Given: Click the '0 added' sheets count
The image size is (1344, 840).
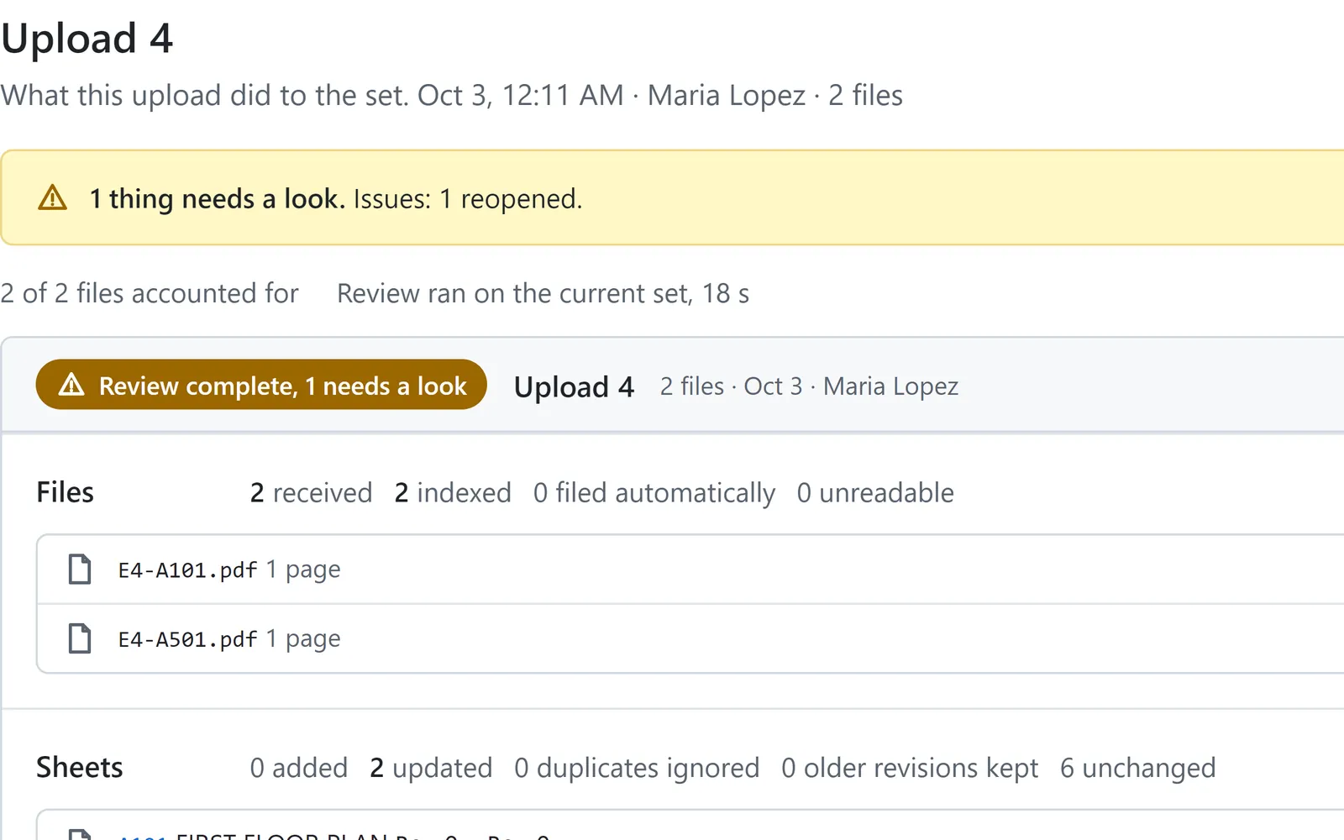Looking at the screenshot, I should 298,768.
